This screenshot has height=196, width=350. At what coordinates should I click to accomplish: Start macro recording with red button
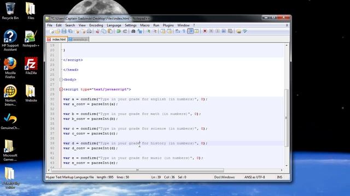coord(205,32)
